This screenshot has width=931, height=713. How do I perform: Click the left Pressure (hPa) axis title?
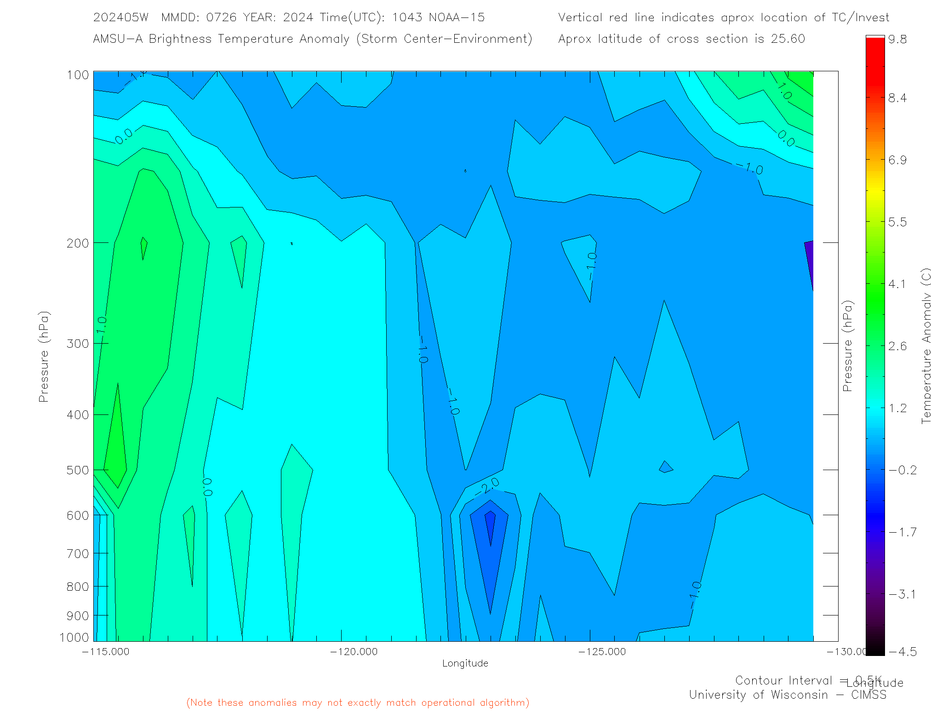[x=44, y=357]
